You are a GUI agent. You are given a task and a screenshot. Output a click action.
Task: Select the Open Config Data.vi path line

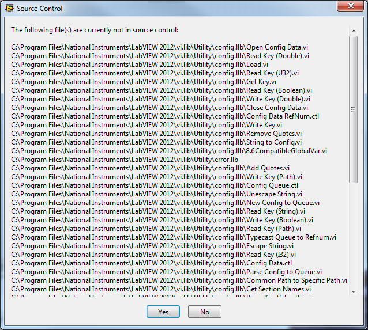point(159,47)
